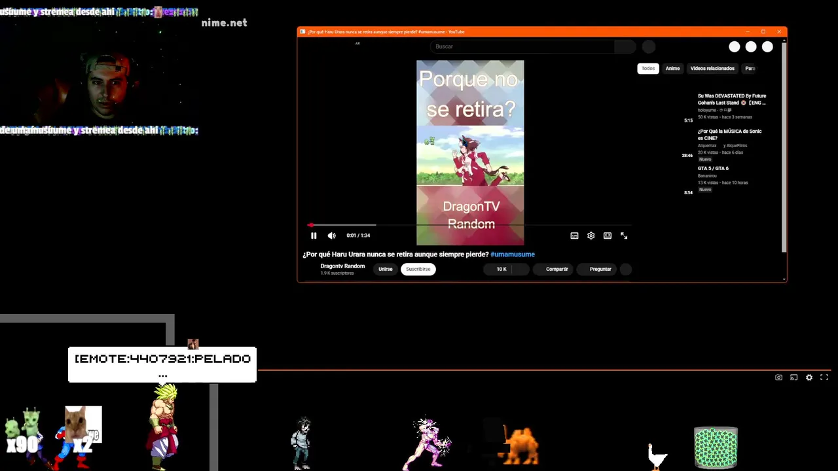
Task: Click the green-haired muscular fighter sprite
Action: pos(164,427)
